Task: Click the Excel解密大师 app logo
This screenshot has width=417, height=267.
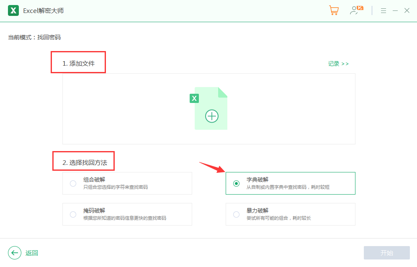Action: [13, 10]
